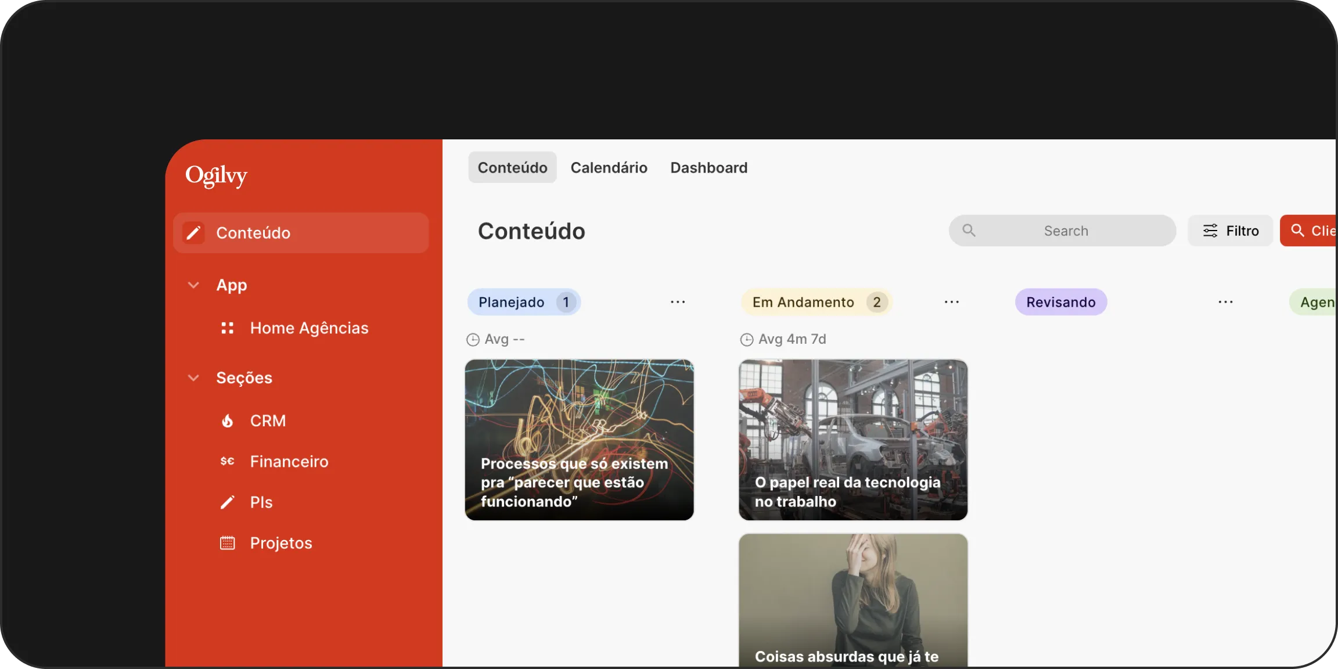Open the ellipsis menu on Em Andamento column

(951, 301)
